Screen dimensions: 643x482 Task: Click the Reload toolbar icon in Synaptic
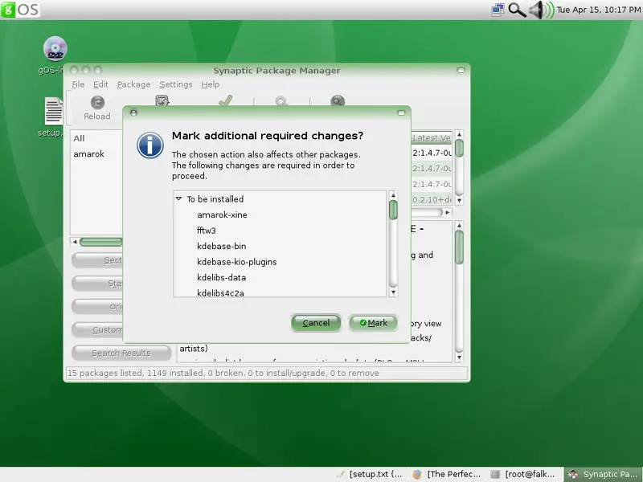(x=97, y=102)
